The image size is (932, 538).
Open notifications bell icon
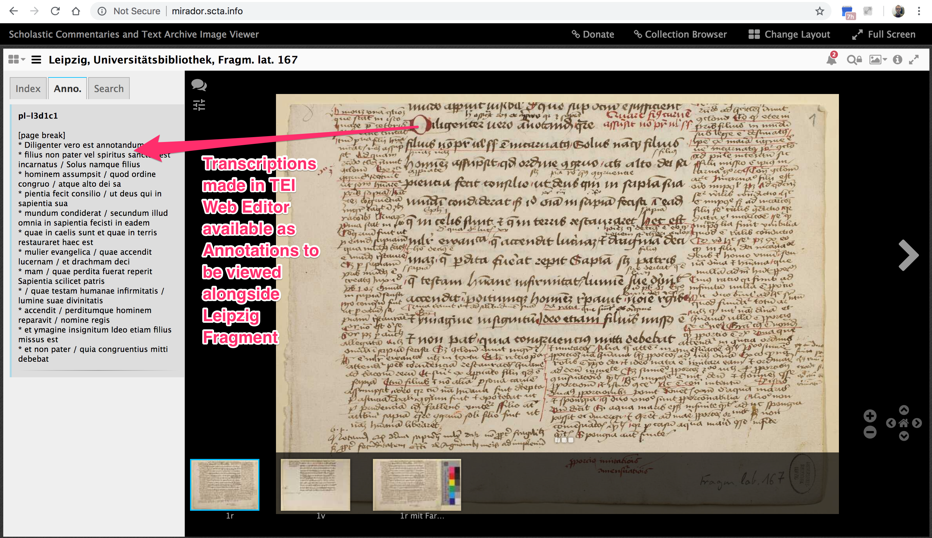tap(831, 60)
